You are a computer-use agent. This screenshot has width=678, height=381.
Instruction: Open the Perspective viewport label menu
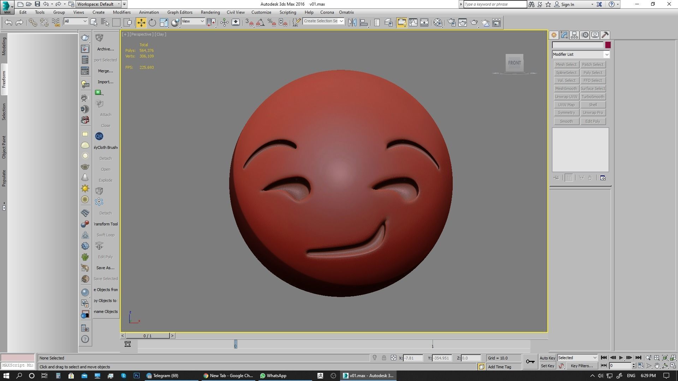point(141,34)
